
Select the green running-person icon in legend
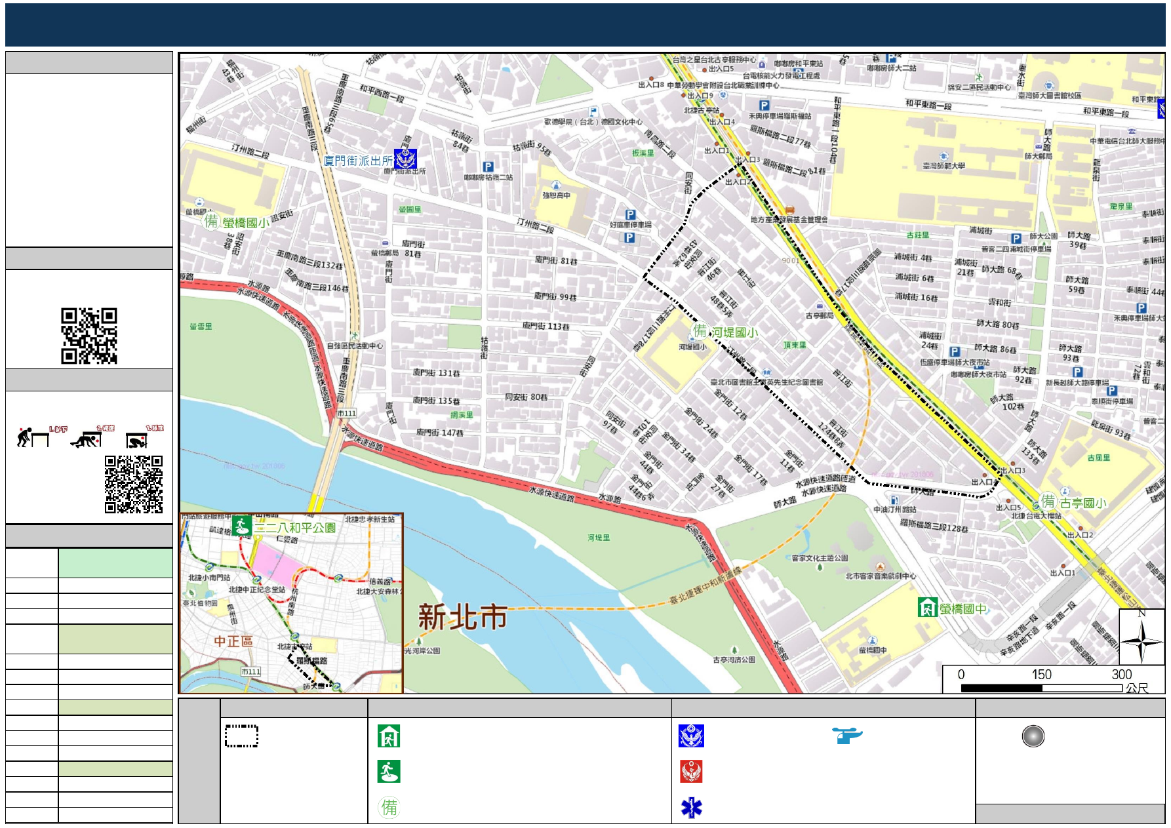[x=389, y=772]
